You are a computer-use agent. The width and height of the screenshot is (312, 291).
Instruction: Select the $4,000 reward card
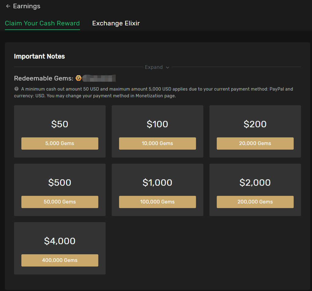(x=60, y=248)
